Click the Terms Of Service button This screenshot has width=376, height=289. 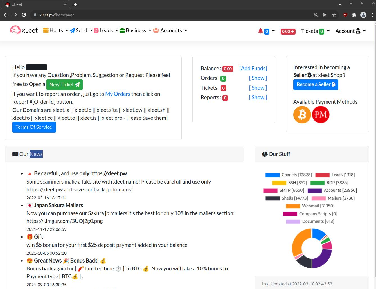point(34,127)
